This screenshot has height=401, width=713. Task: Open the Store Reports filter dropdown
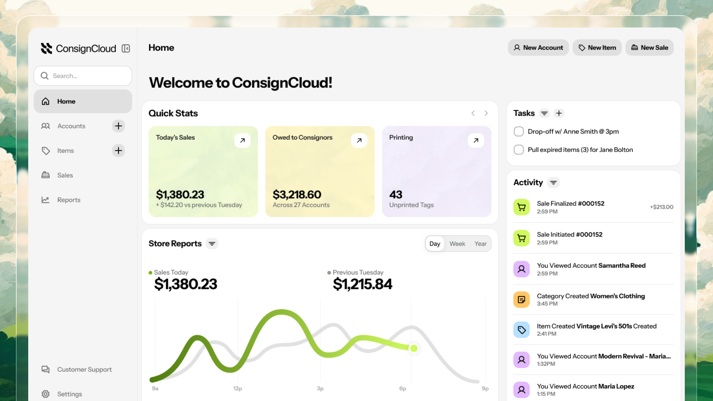pyautogui.click(x=212, y=244)
